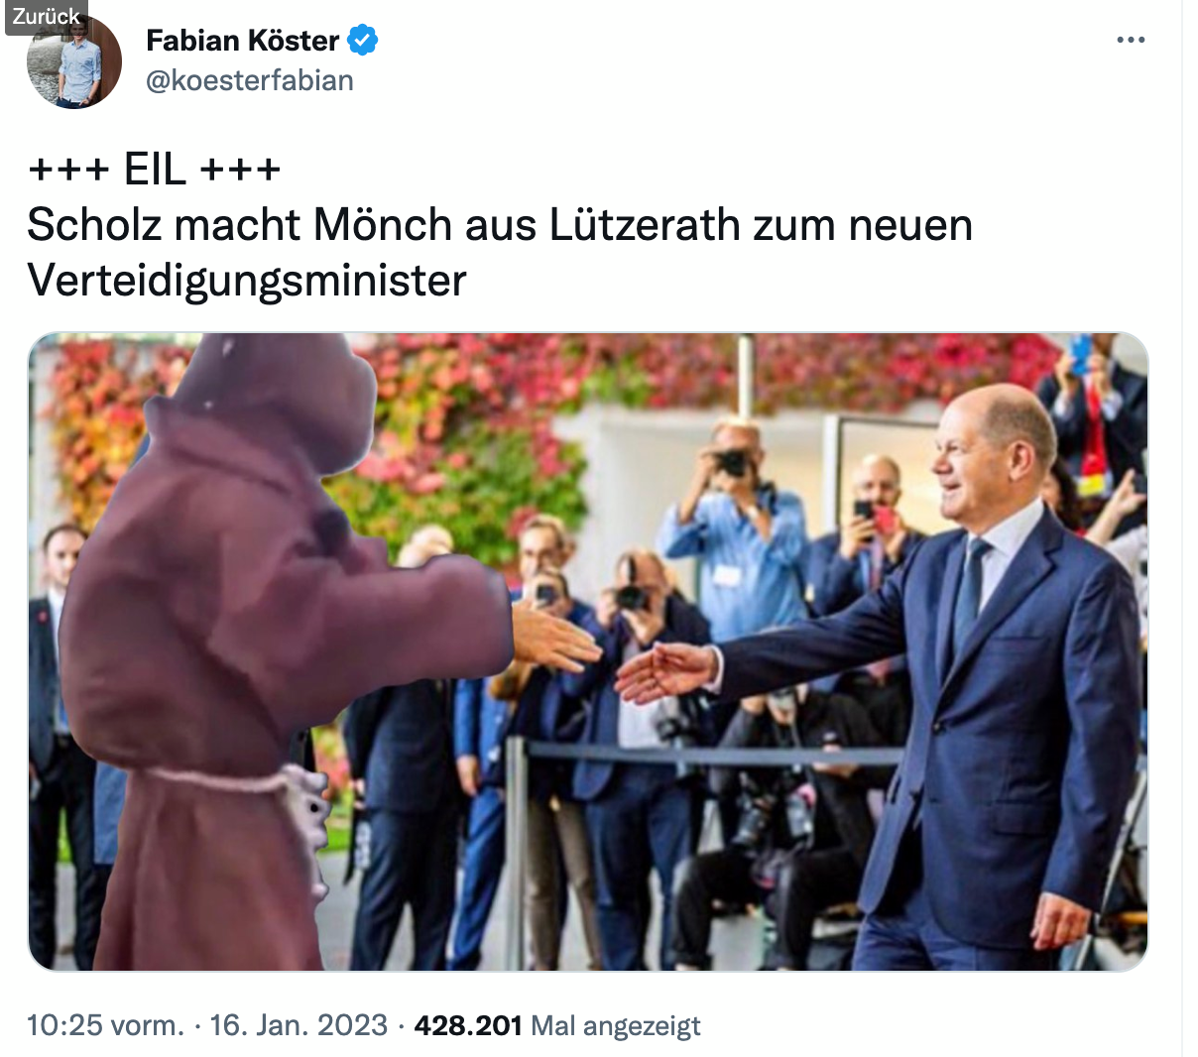
Task: Open the @koesterfabian handle link
Action: pos(250,80)
